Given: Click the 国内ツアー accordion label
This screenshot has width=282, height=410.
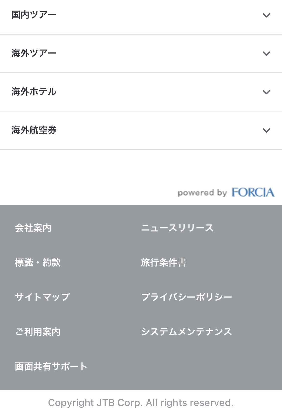Looking at the screenshot, I should [x=34, y=15].
